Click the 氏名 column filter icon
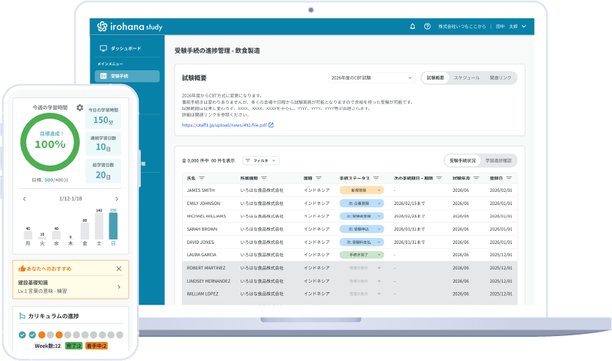Viewport: 612px width, 361px height. coord(202,178)
